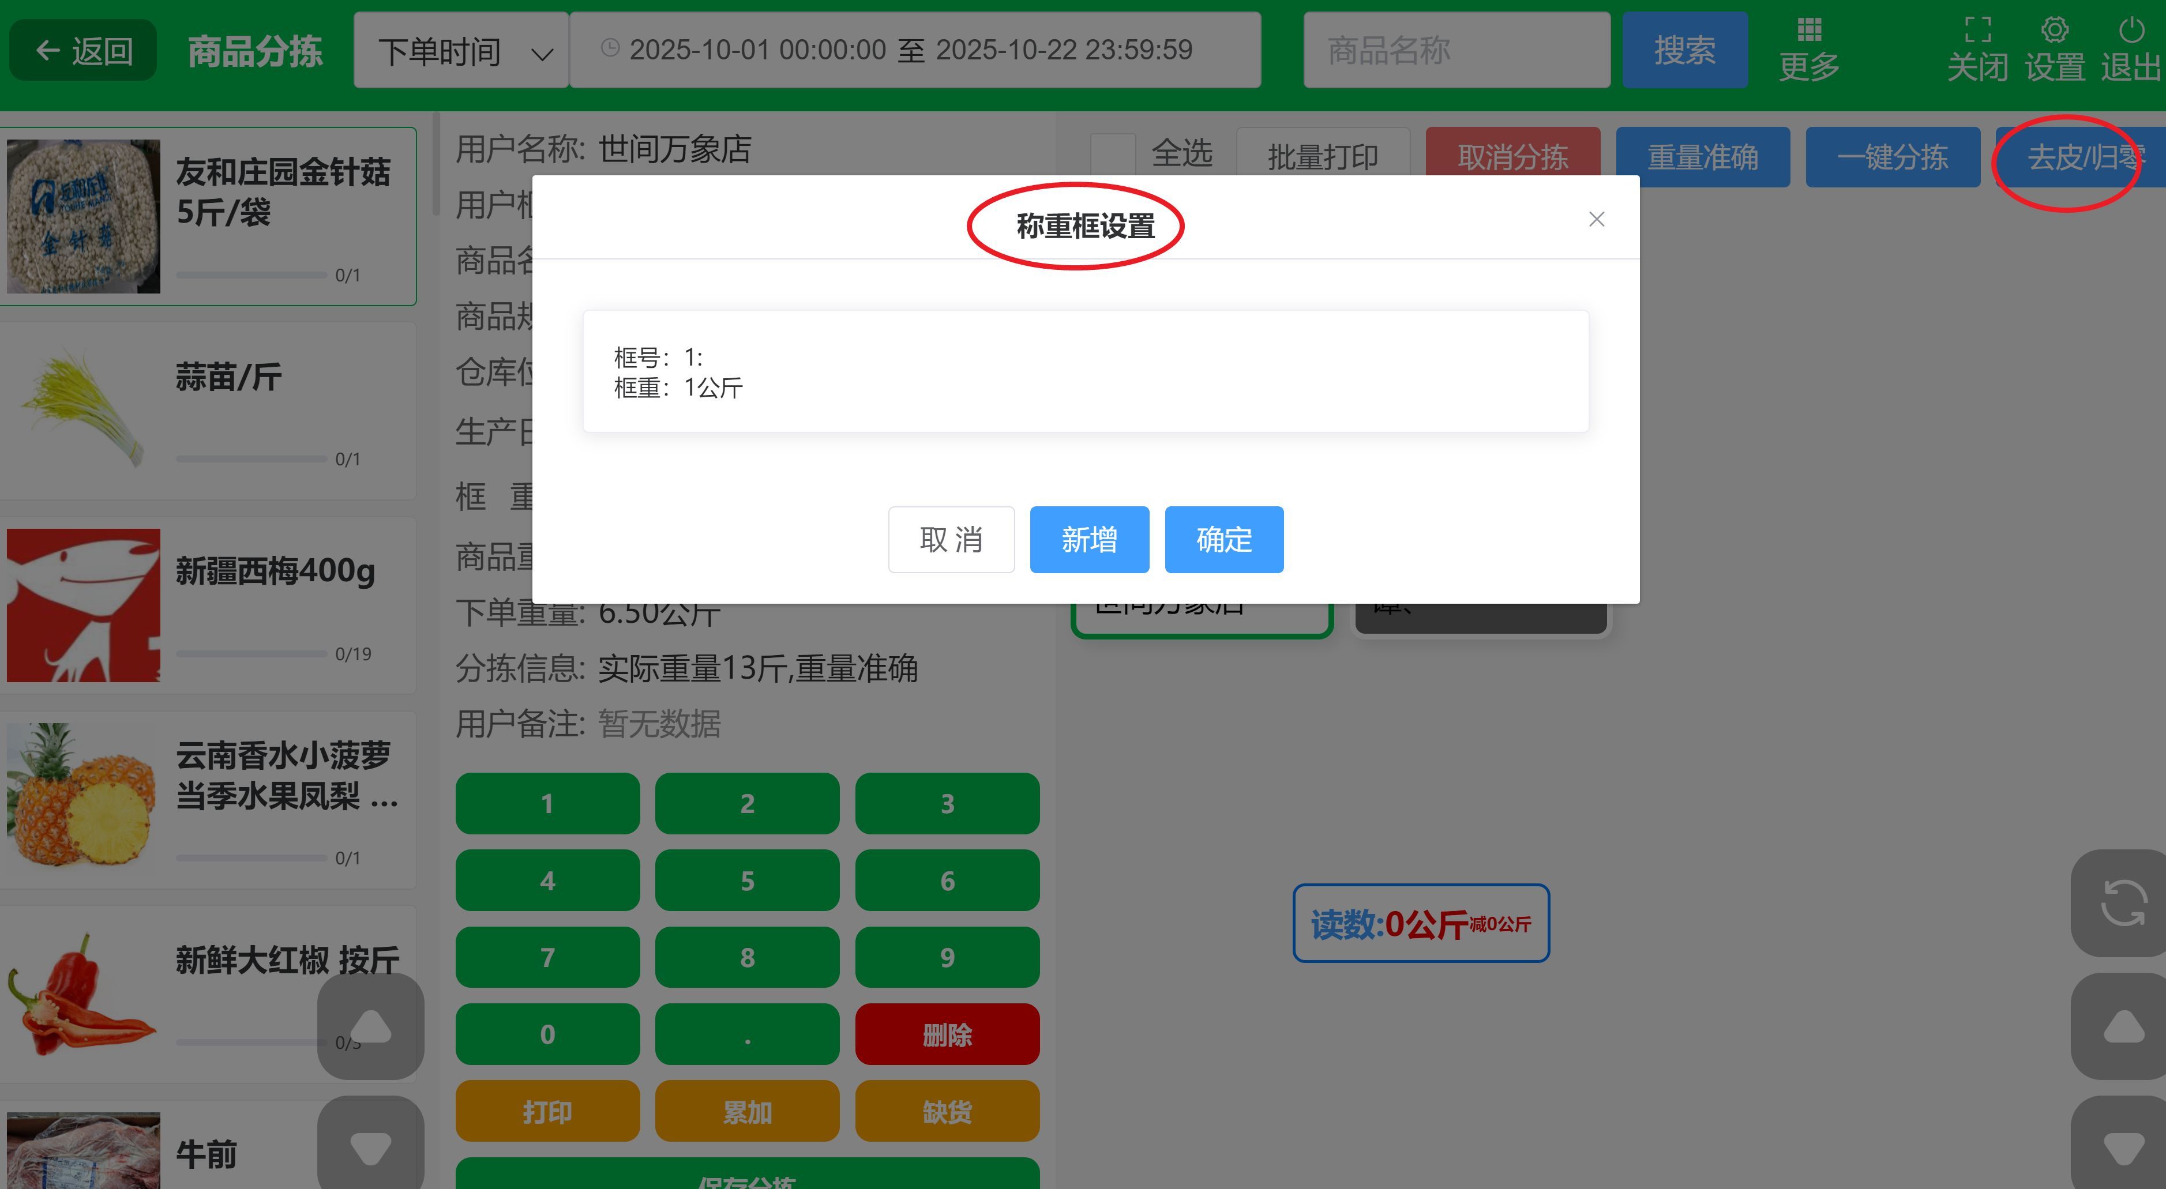Click 新增 button in dialog
Viewport: 2166px width, 1189px height.
(1089, 540)
